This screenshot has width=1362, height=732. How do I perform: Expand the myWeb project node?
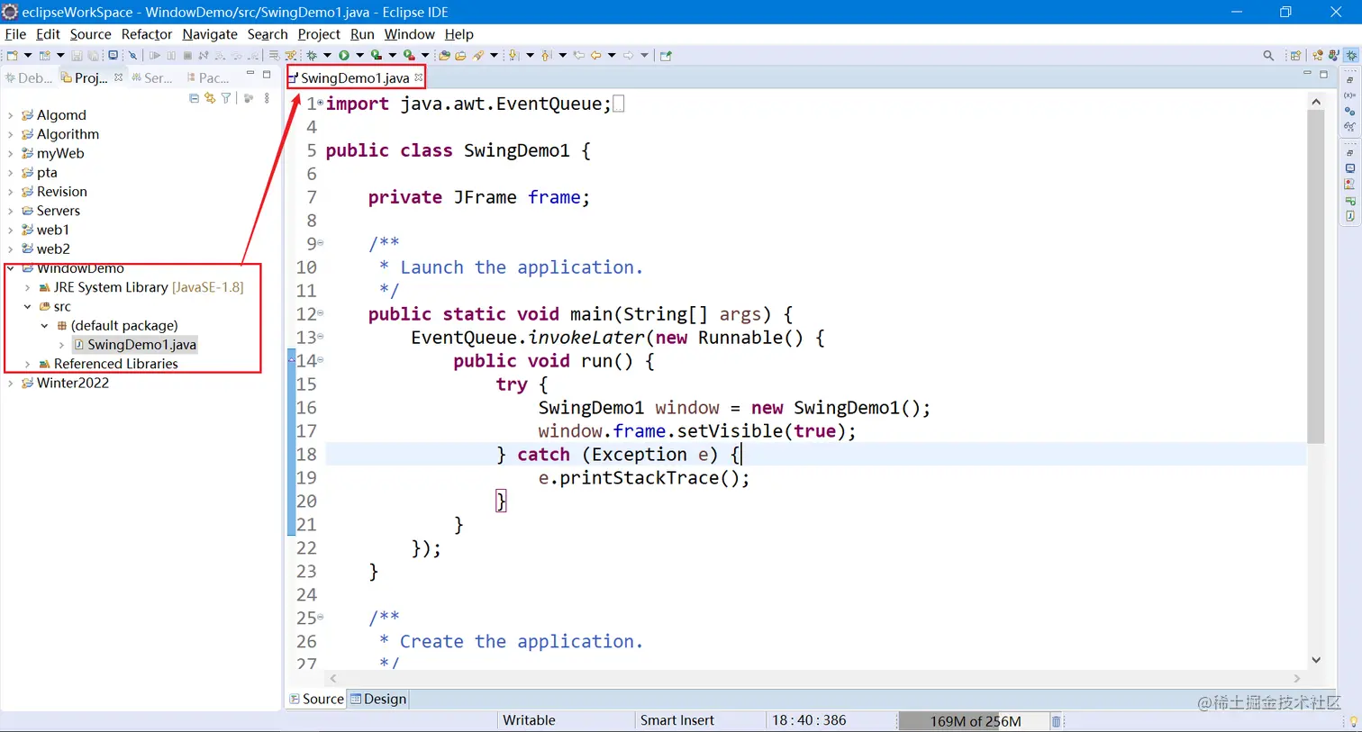(11, 153)
